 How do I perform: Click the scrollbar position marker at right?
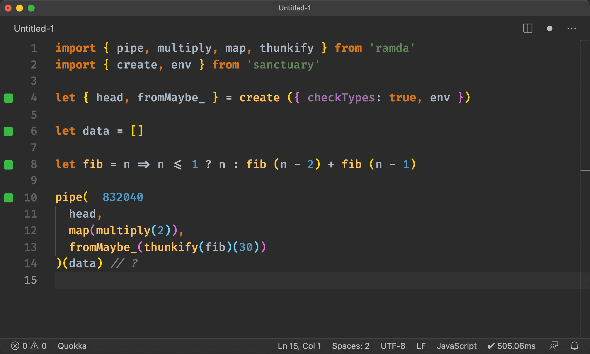coord(585,170)
